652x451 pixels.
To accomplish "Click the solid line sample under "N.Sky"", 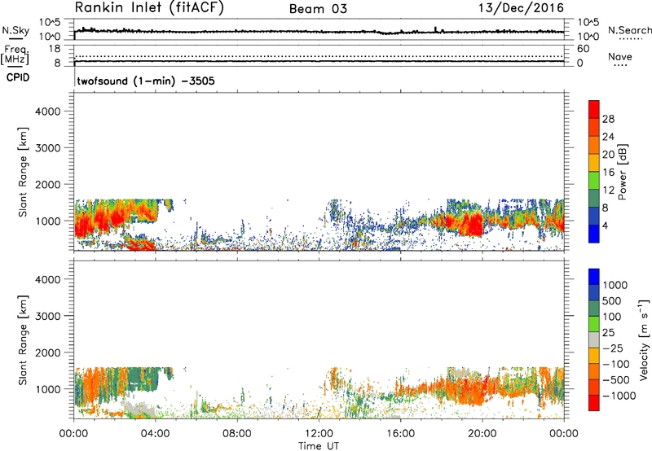I will pyautogui.click(x=15, y=38).
